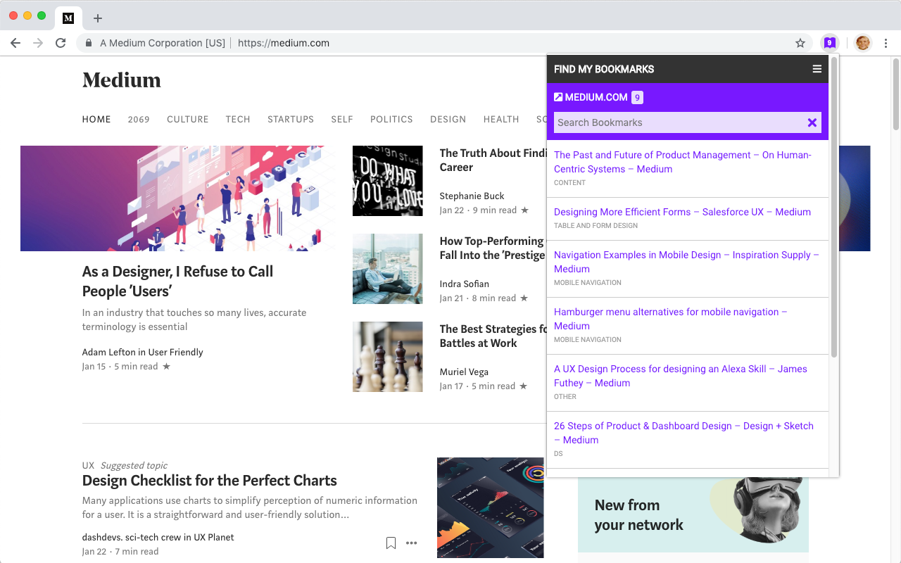The width and height of the screenshot is (901, 563).
Task: Click the padlock icon next to the medium.com URL
Action: (x=88, y=43)
